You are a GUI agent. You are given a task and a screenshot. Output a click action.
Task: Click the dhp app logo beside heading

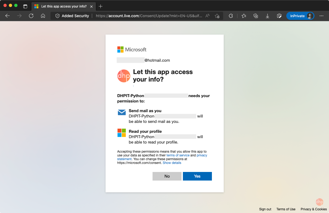[x=124, y=76]
